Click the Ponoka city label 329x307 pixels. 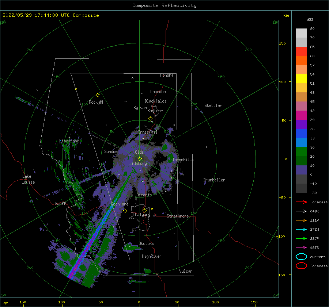pos(167,75)
